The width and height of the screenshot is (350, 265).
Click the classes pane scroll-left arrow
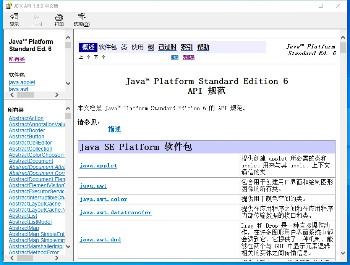click(12, 258)
